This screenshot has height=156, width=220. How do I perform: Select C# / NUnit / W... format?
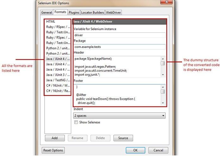coord(58,86)
